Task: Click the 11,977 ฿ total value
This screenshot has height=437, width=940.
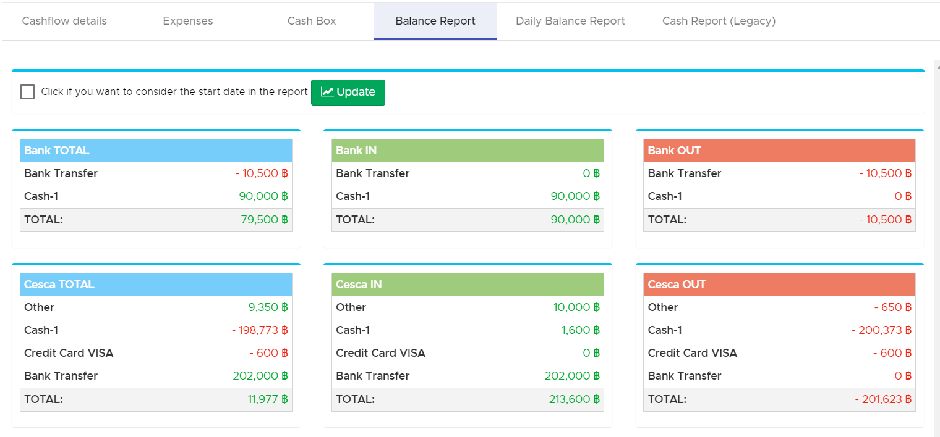Action: [x=268, y=399]
